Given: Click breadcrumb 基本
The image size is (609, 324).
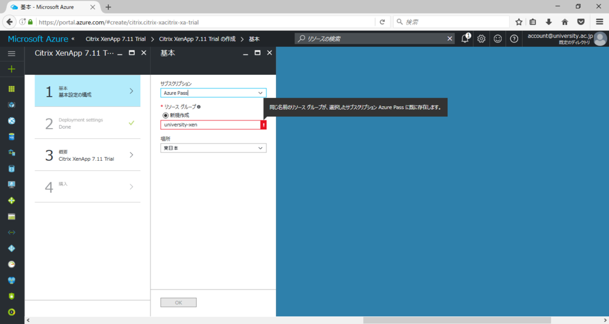Looking at the screenshot, I should (254, 39).
